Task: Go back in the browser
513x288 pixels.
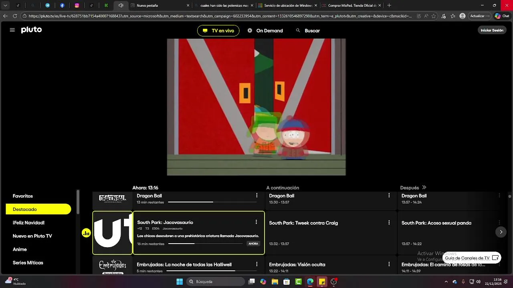Action: pos(5,16)
